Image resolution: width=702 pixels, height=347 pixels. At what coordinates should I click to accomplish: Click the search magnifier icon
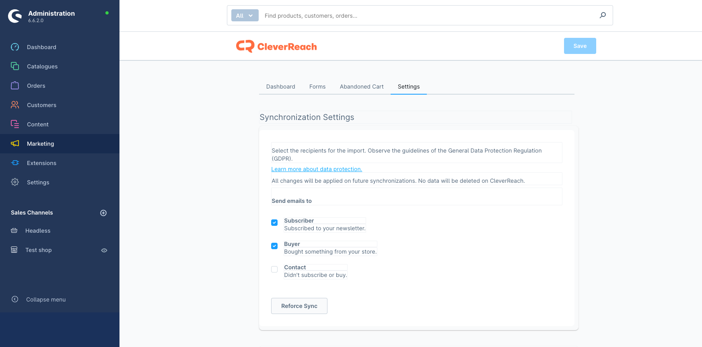(x=603, y=15)
